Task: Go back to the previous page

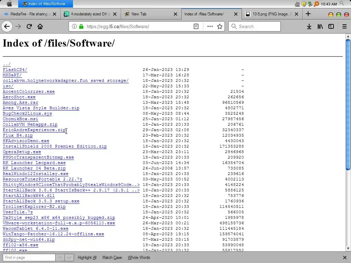Action: 7,26
